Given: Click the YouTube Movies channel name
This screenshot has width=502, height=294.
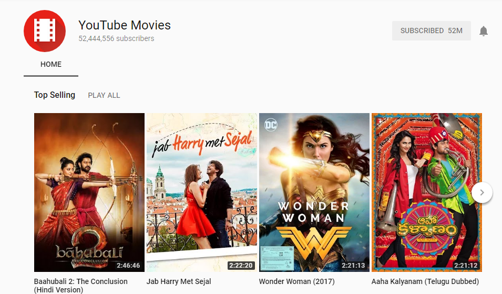Looking at the screenshot, I should (x=125, y=25).
